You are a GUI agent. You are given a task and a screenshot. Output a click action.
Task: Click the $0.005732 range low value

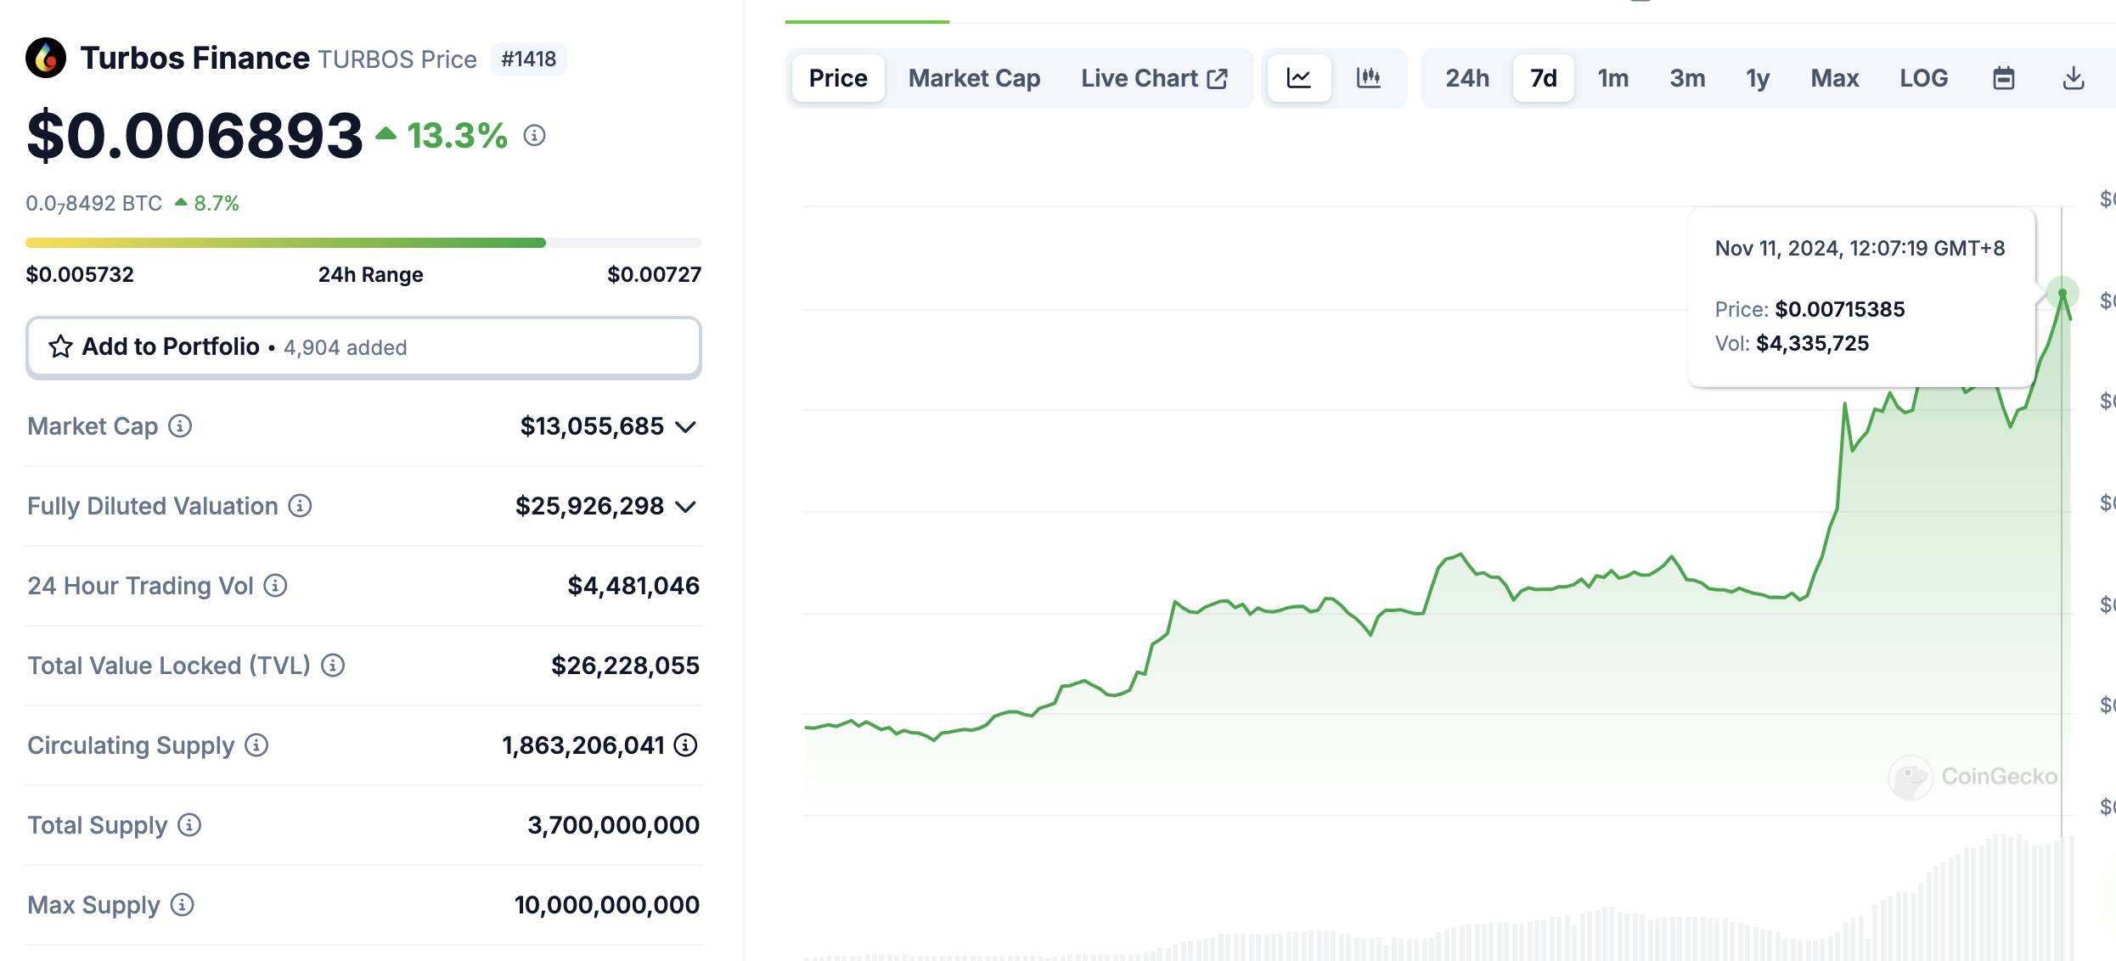(80, 274)
